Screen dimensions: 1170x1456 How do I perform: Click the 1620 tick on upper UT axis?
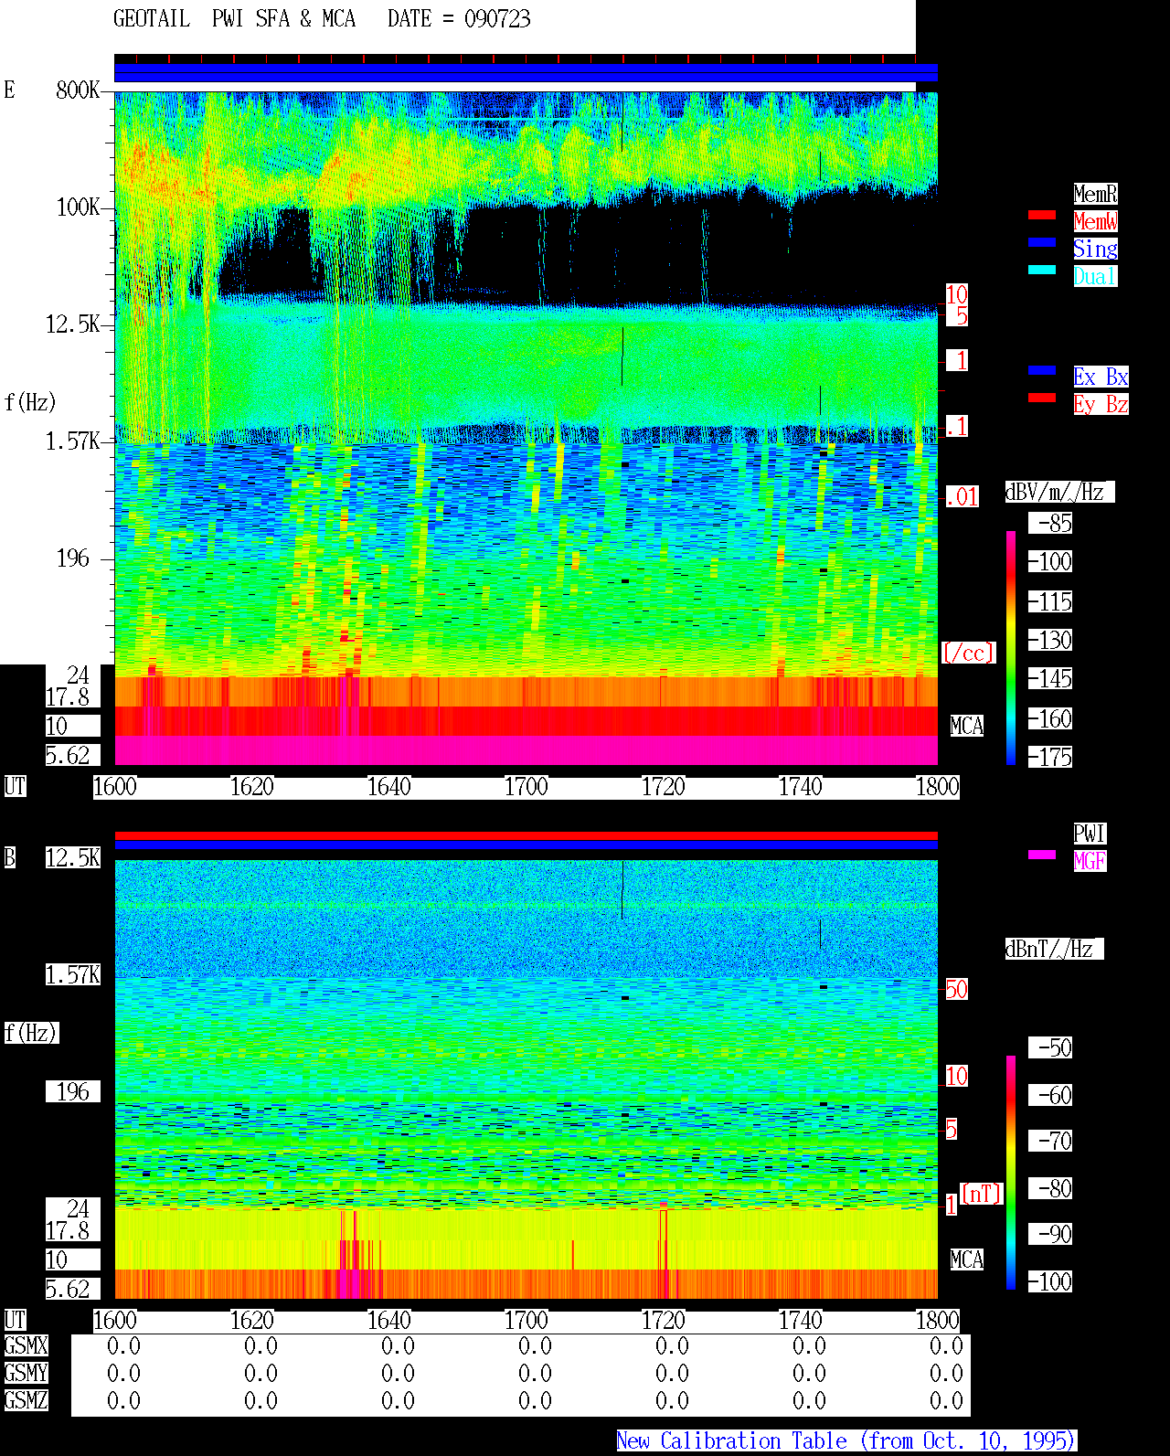(251, 786)
